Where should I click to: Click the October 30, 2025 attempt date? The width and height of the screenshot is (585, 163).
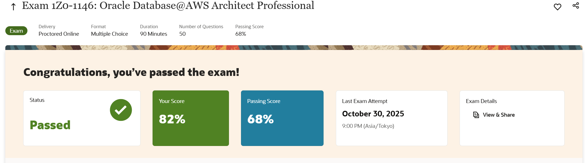coord(373,114)
